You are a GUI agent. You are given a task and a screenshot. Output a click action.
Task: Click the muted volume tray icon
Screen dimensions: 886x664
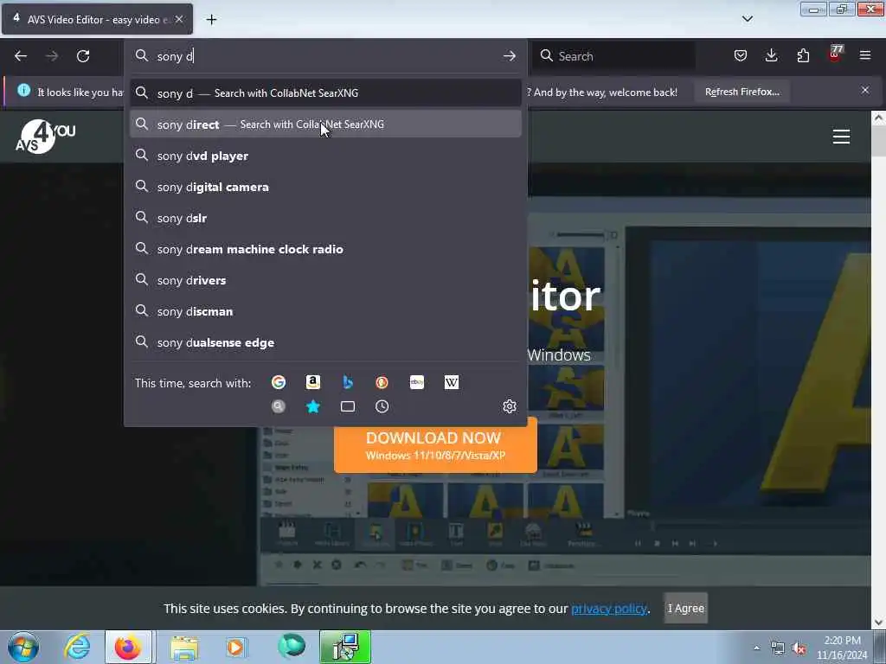[x=799, y=648]
